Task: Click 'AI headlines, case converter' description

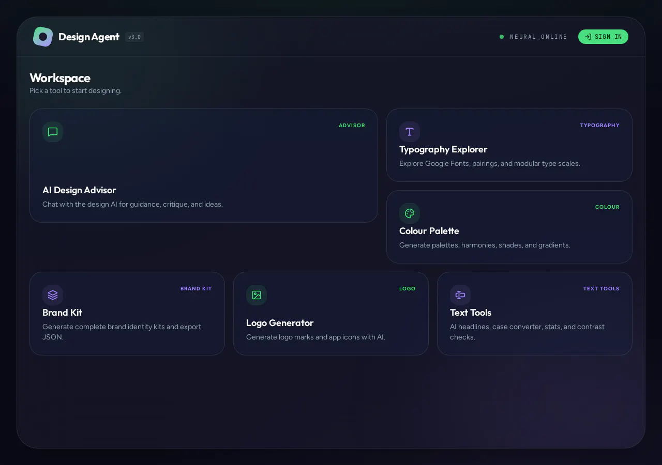Action: click(527, 332)
